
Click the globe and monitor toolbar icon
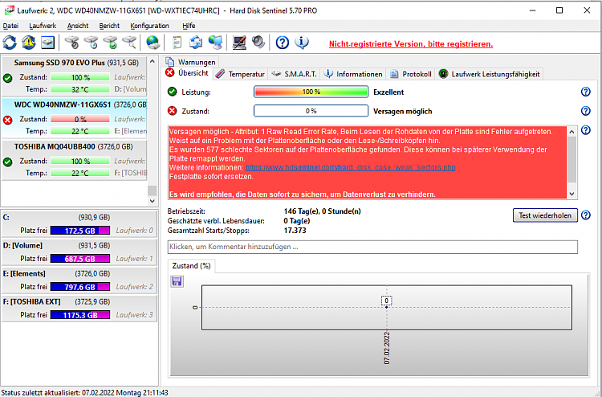click(x=215, y=43)
